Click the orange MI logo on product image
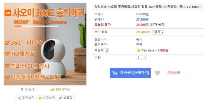 (8, 13)
